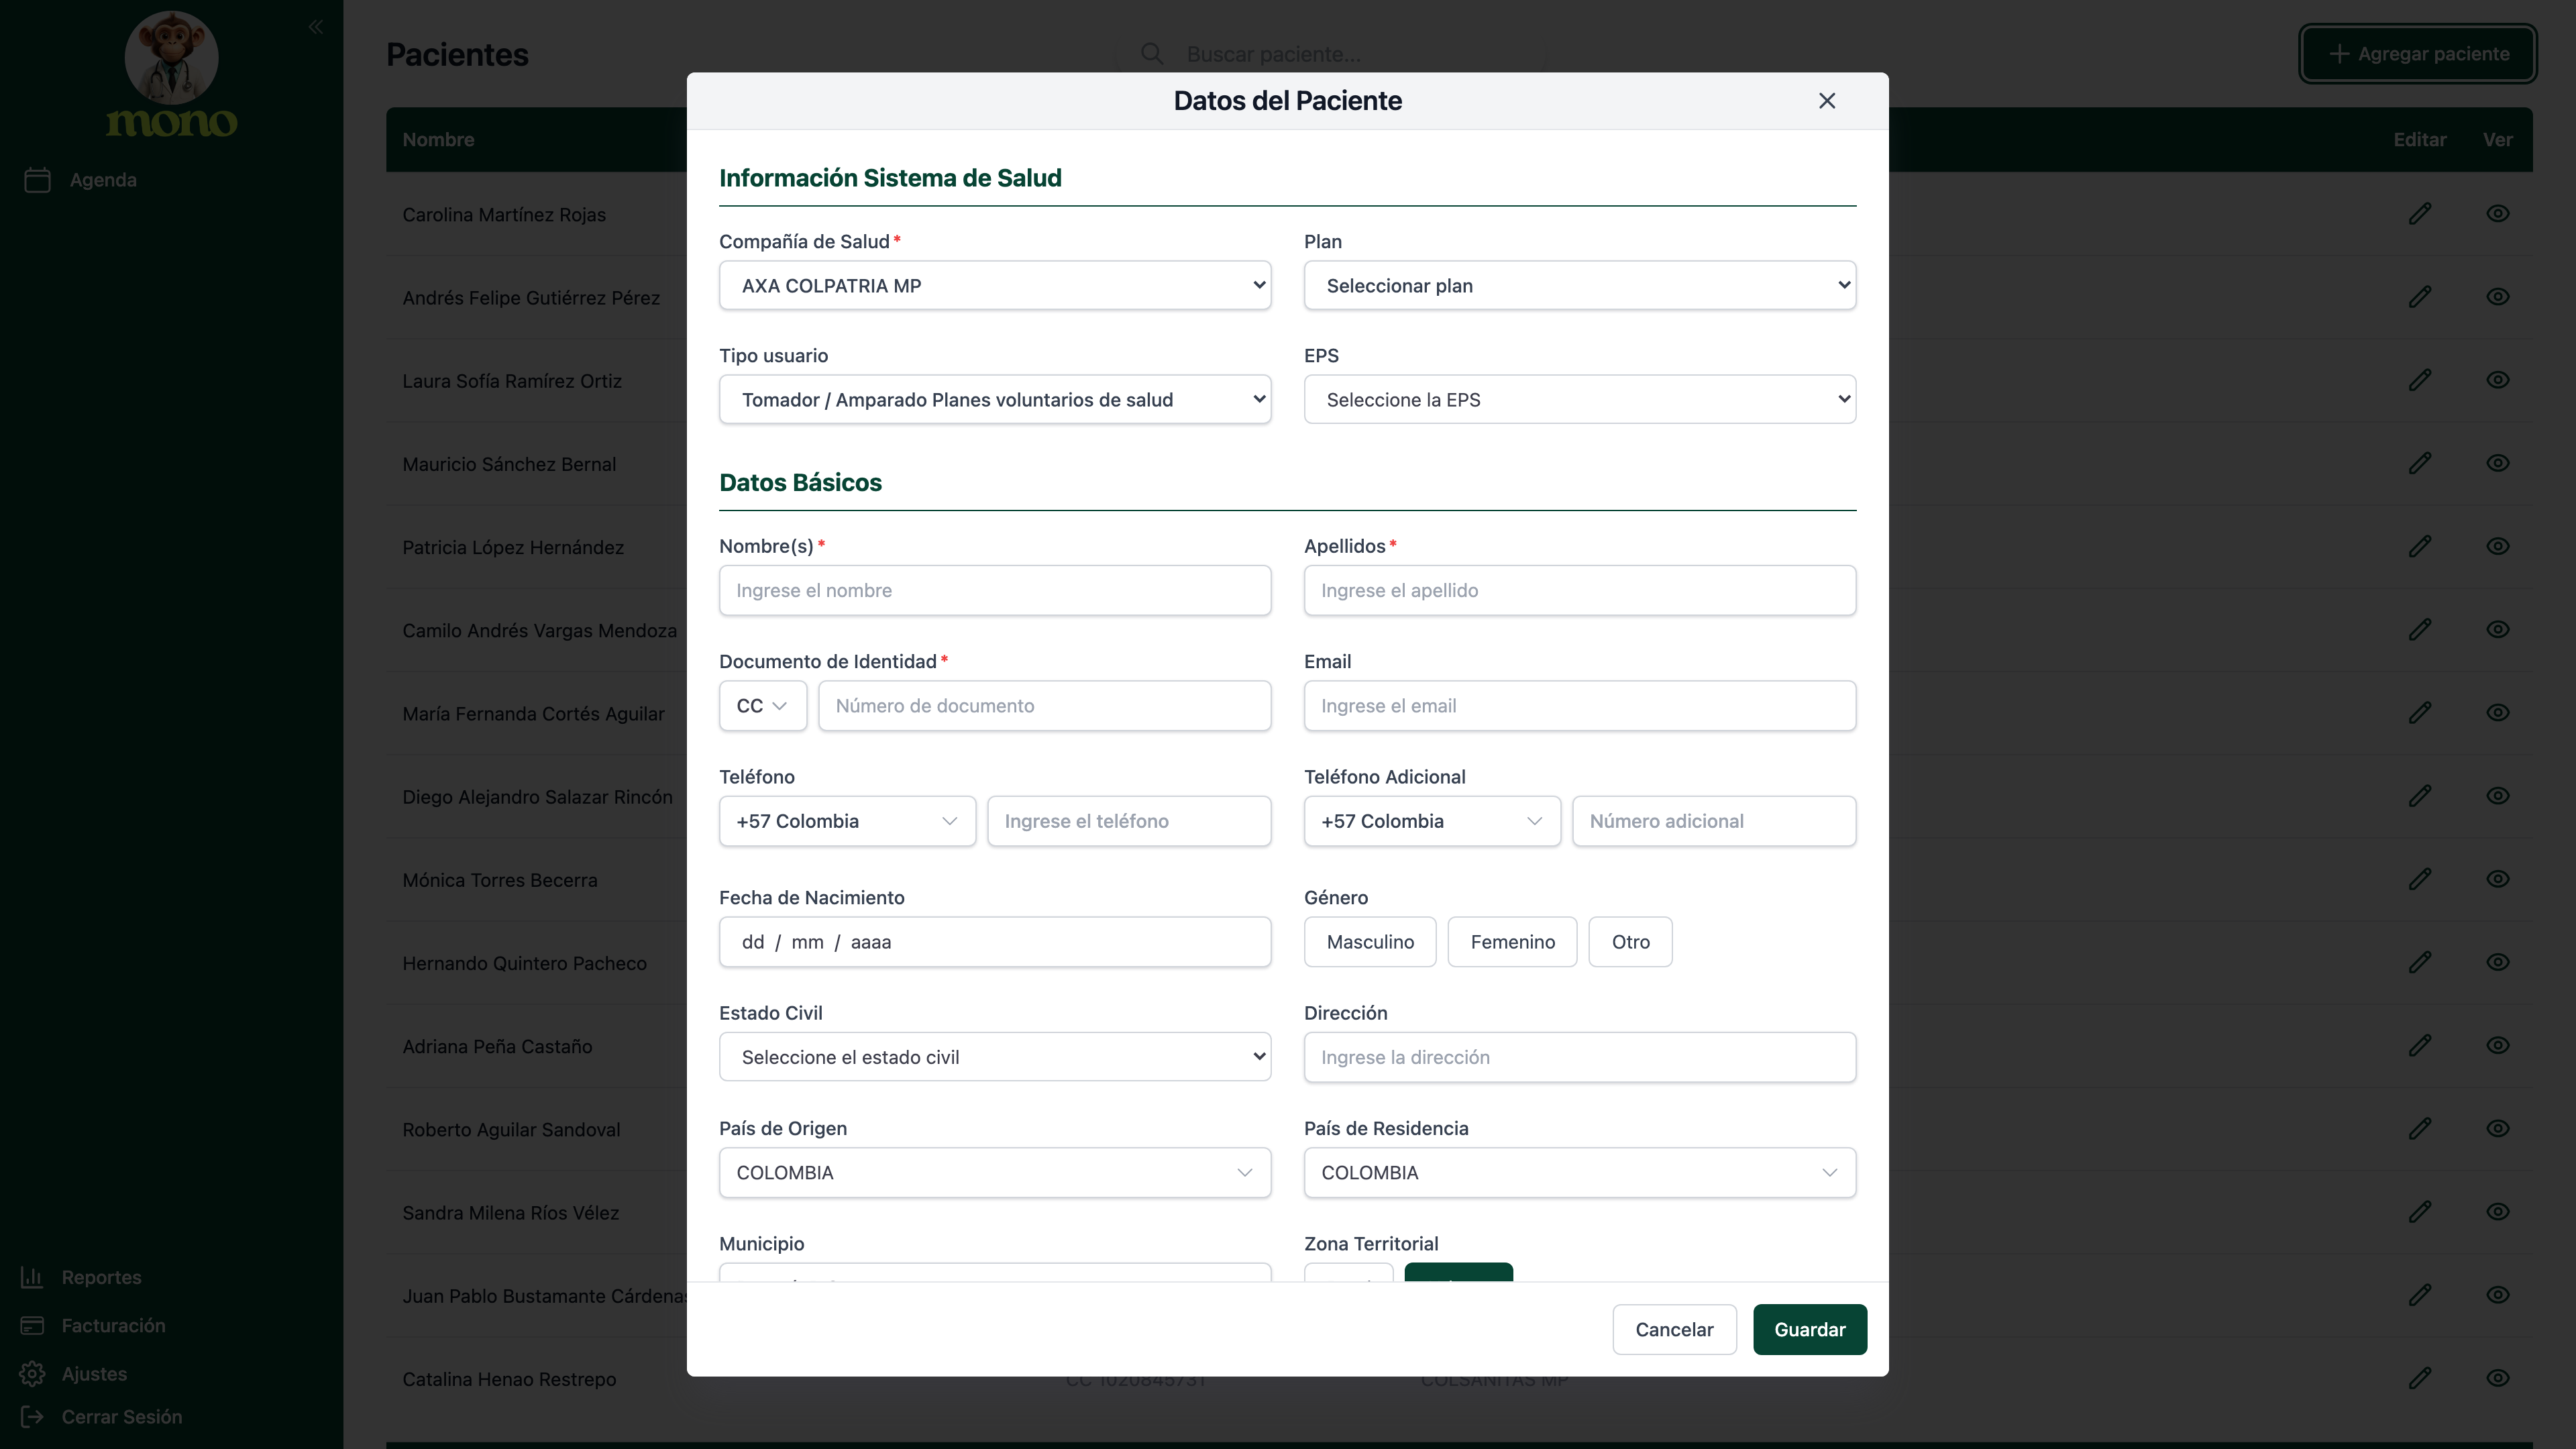
Task: Edit Mónica Torres Becerra pencil icon
Action: [2419, 879]
